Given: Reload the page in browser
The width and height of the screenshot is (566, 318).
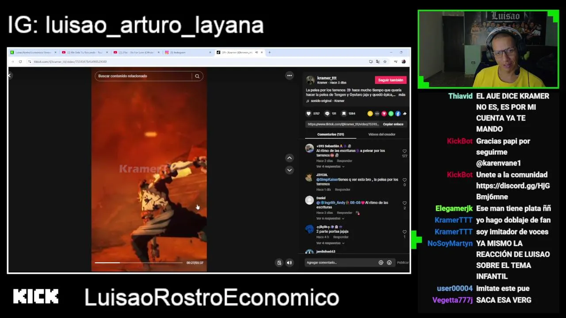Looking at the screenshot, I should [20, 61].
